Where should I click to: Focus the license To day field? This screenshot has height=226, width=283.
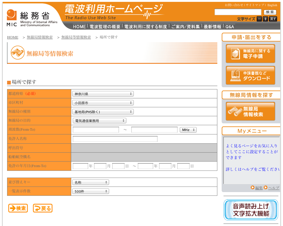pos(183,166)
